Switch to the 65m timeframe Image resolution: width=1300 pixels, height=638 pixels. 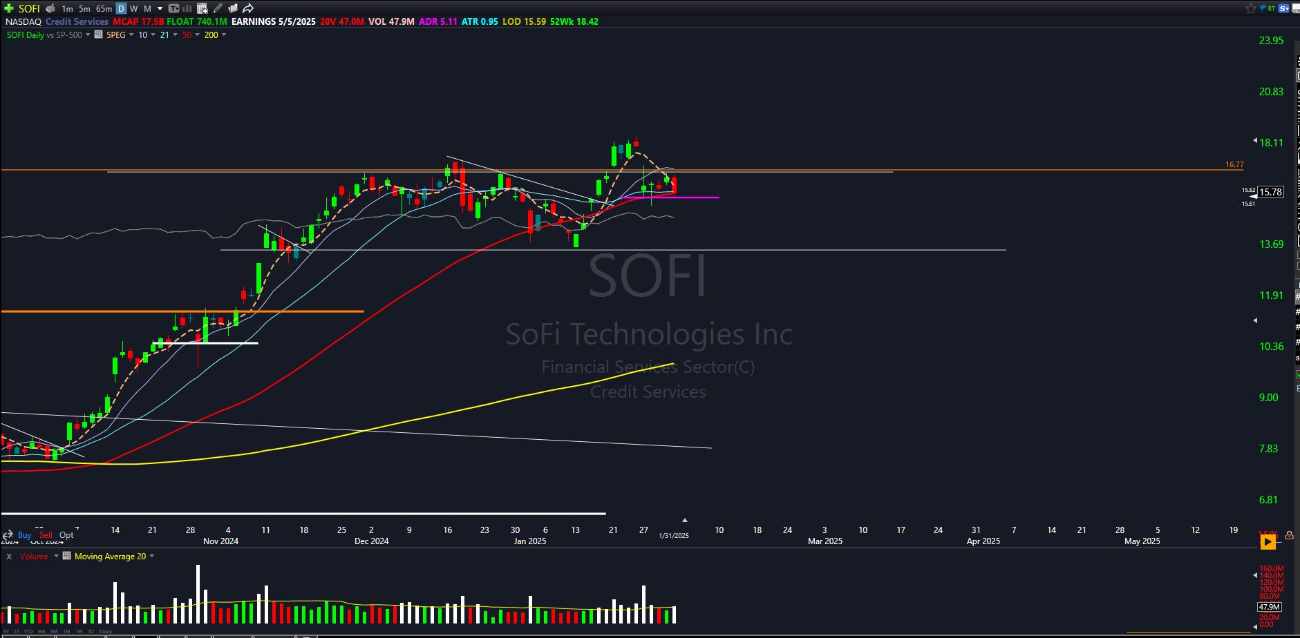tap(104, 8)
